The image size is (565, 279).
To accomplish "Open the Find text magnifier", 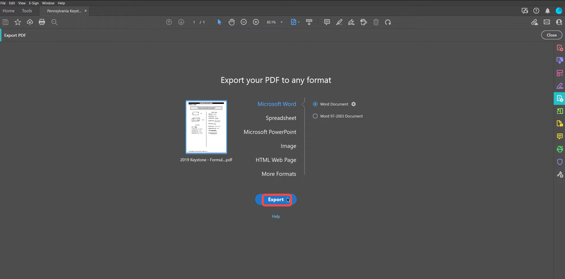I will click(54, 22).
